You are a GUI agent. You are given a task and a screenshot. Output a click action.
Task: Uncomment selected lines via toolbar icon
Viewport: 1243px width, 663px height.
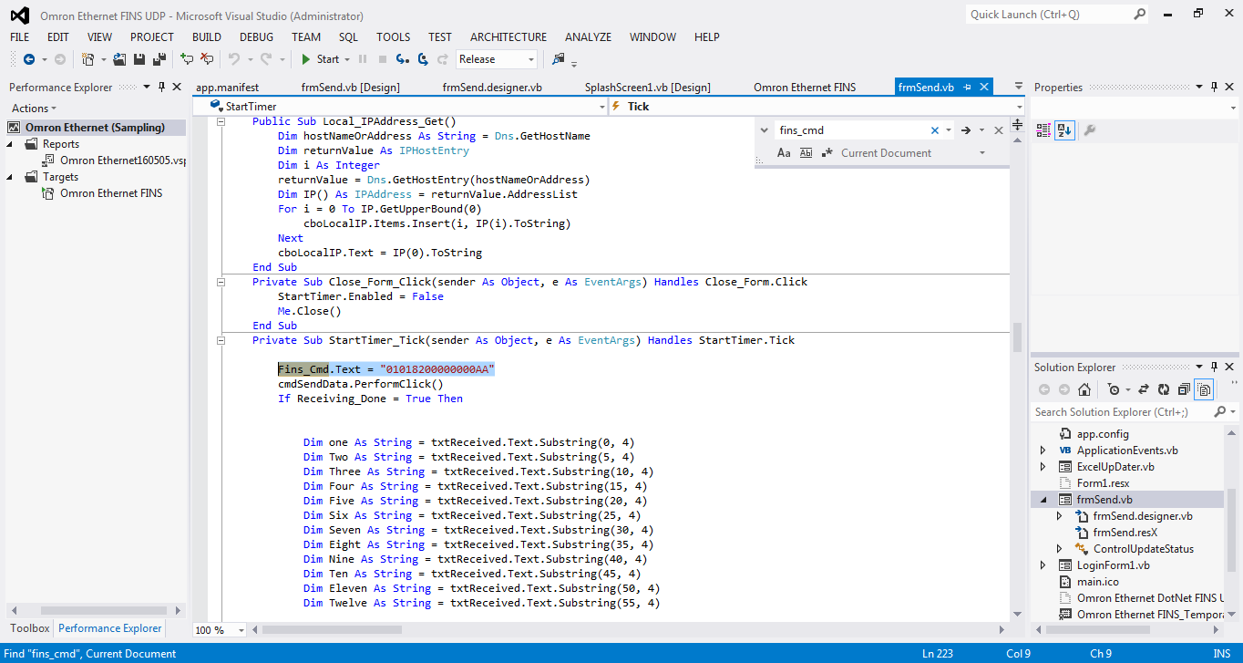[207, 59]
